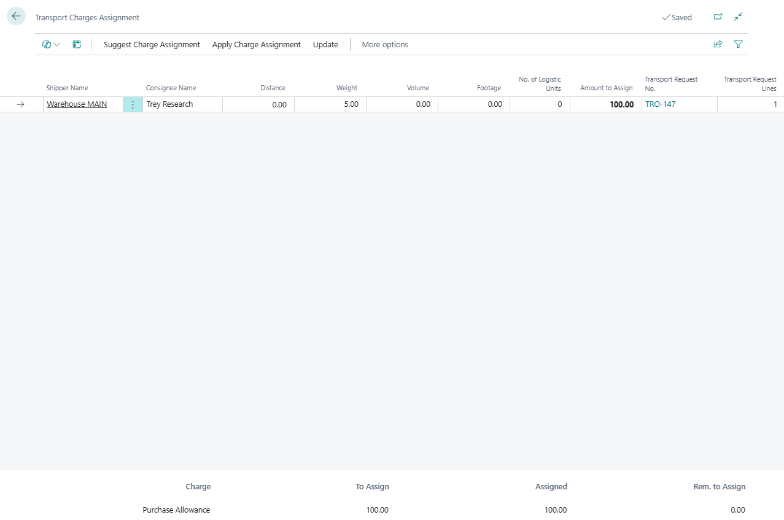Image resolution: width=784 pixels, height=520 pixels.
Task: Click the Amount to Assign field showing 100.00
Action: (605, 105)
